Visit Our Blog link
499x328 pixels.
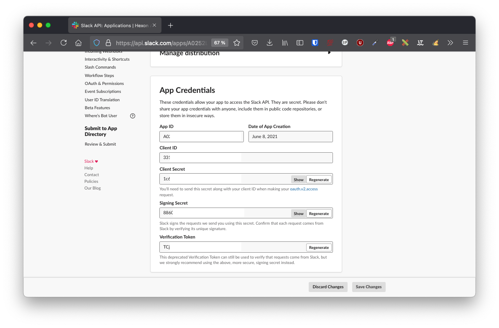pos(92,188)
